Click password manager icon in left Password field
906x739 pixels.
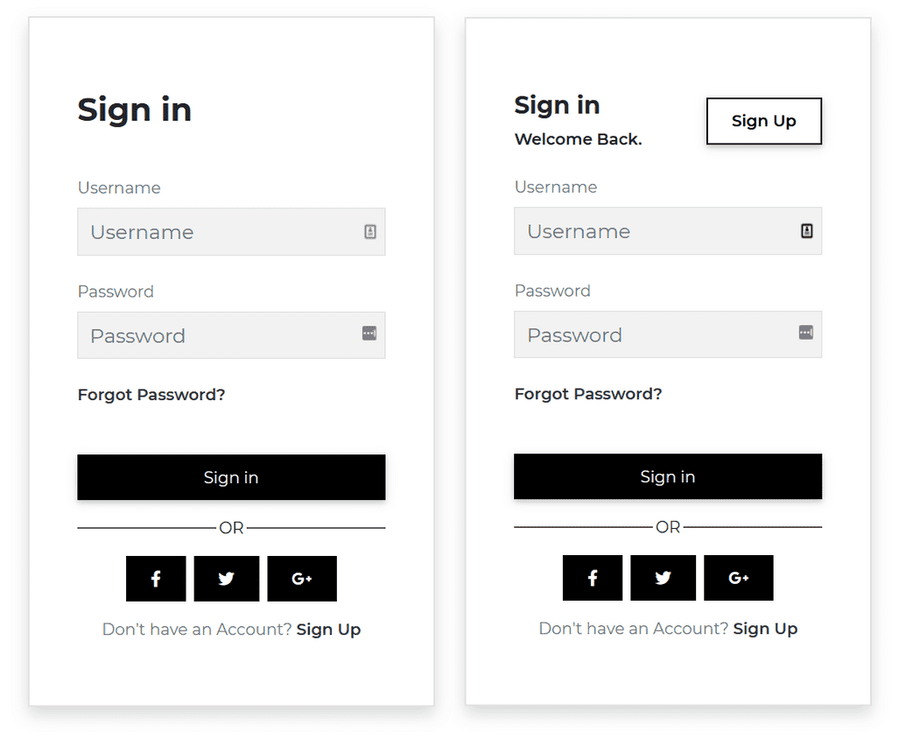click(369, 334)
